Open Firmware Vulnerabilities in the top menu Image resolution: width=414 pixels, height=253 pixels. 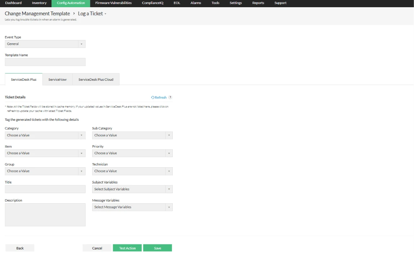click(x=113, y=3)
